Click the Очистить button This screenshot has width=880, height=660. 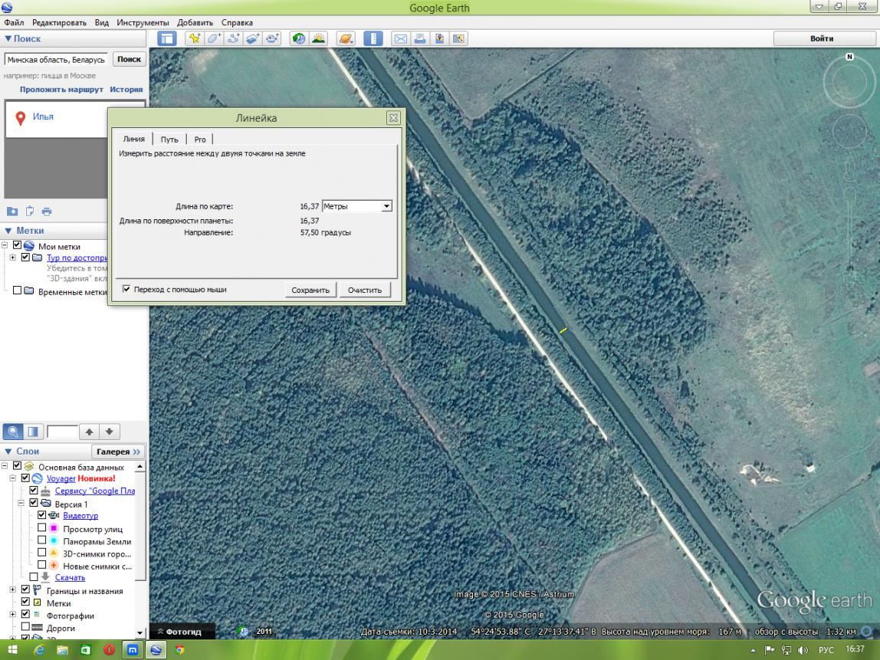[365, 291]
